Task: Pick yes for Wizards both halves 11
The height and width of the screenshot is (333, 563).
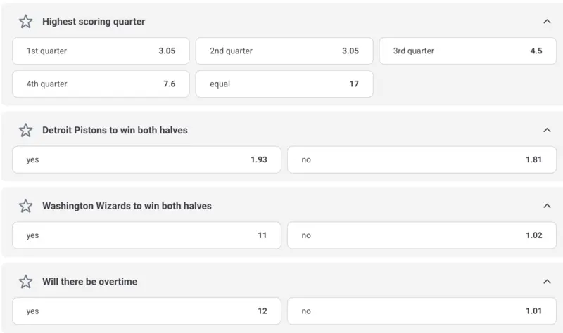Action: click(146, 235)
